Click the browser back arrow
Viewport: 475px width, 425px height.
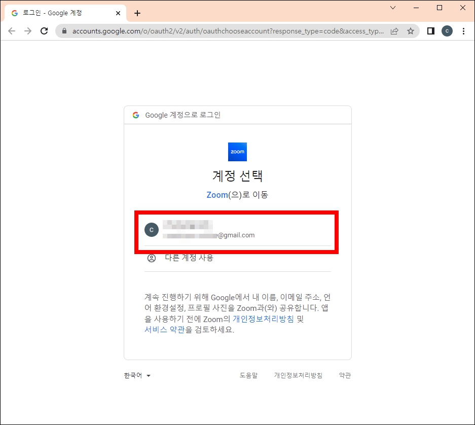(12, 31)
